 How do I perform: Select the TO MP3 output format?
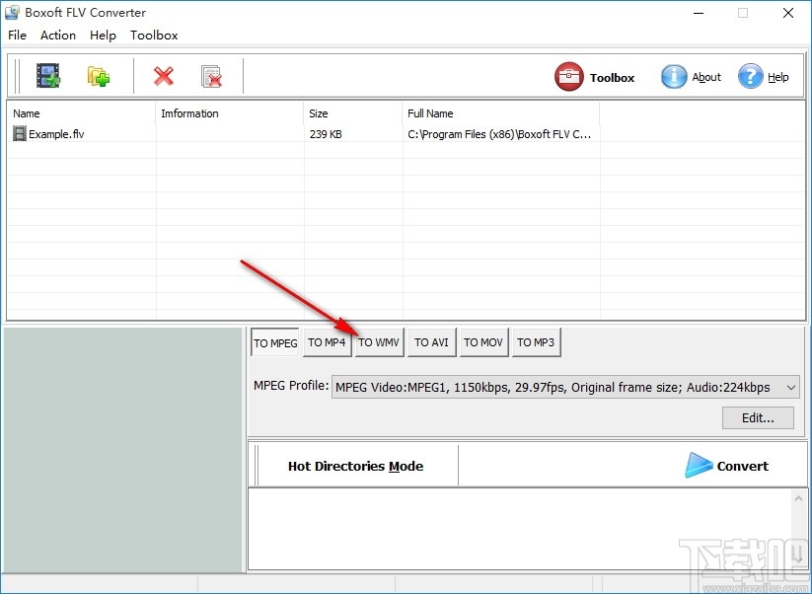(536, 342)
